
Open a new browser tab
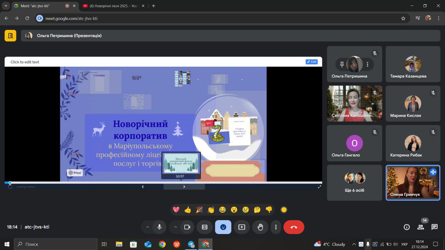coord(154,6)
